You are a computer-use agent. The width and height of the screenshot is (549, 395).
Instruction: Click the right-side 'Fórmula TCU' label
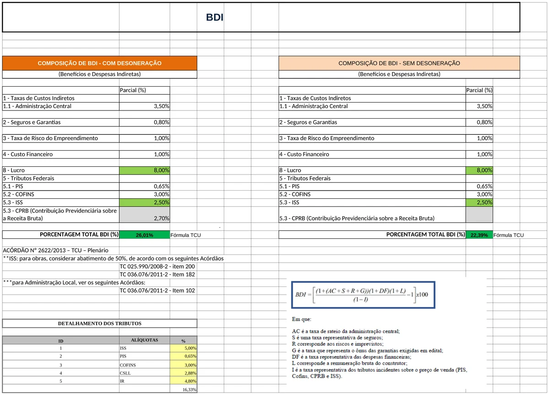509,235
